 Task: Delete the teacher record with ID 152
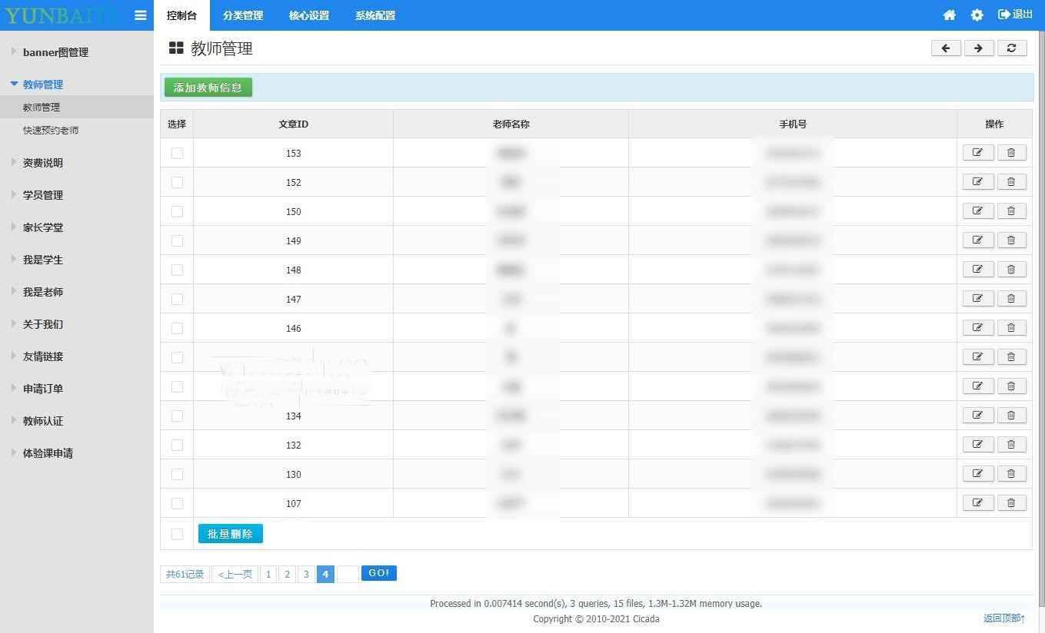1011,182
